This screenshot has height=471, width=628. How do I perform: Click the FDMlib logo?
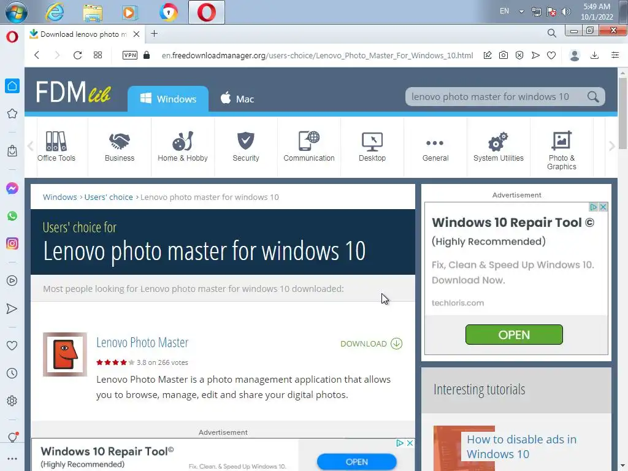pyautogui.click(x=74, y=92)
